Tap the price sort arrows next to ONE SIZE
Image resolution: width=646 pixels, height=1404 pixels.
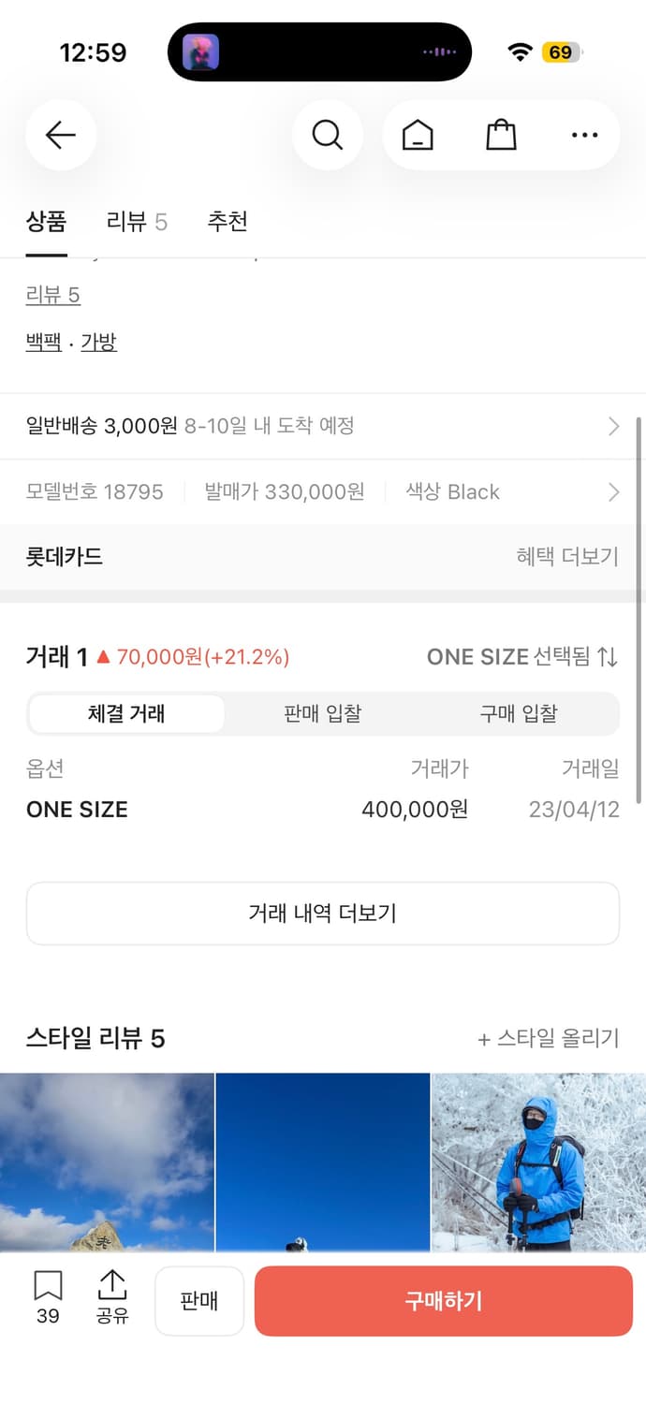609,657
